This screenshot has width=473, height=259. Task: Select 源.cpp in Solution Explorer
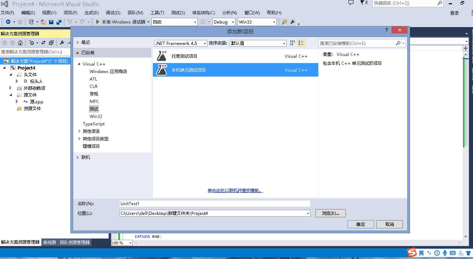[x=37, y=102]
